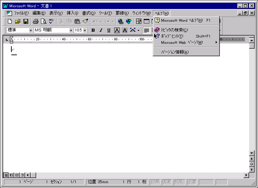Save the document with floppy disk icon
This screenshot has height=188, width=258.
(x=26, y=21)
